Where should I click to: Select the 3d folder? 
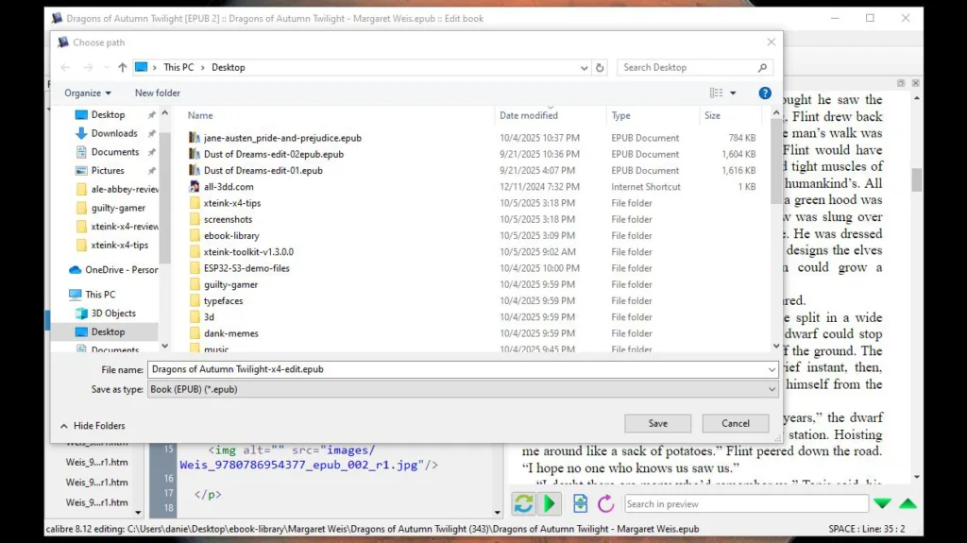point(209,317)
